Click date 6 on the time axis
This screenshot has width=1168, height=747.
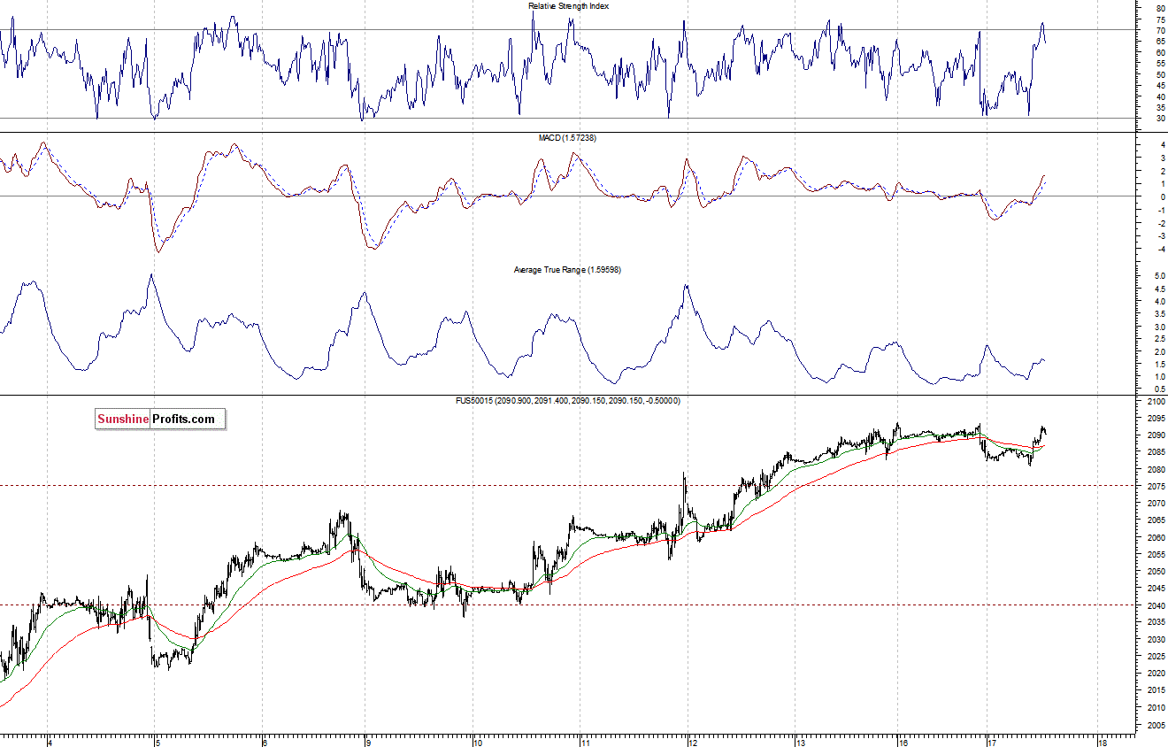(x=264, y=742)
